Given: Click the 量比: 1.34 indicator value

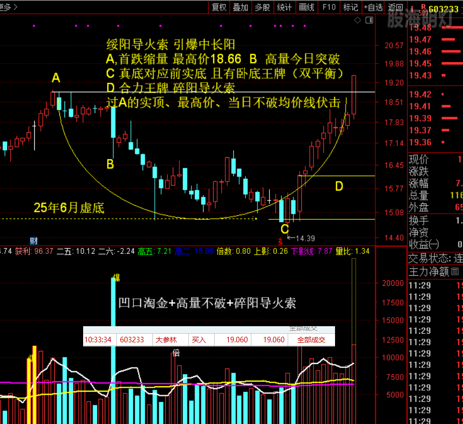Looking at the screenshot, I should 353,252.
